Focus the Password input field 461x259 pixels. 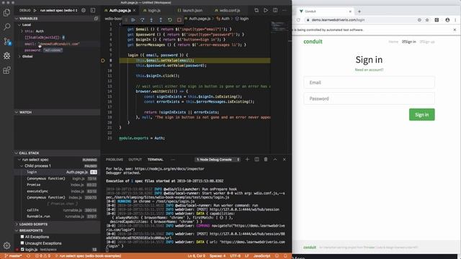tap(369, 99)
